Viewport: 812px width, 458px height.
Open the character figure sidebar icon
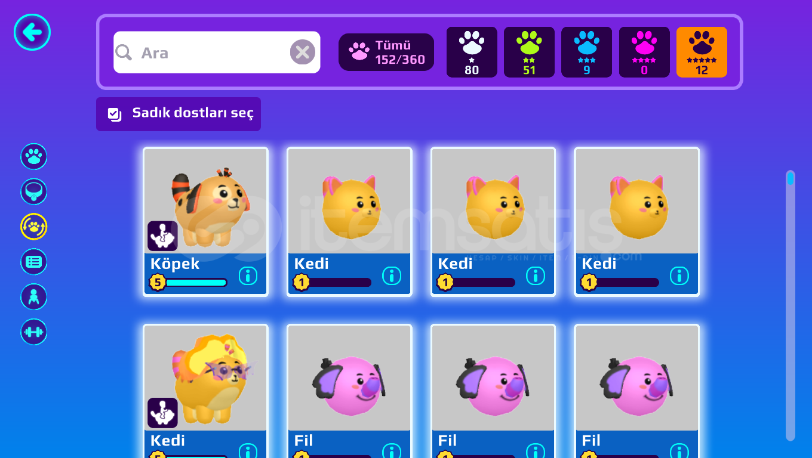(x=34, y=297)
